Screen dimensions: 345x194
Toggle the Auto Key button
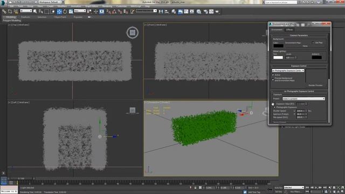point(278,188)
